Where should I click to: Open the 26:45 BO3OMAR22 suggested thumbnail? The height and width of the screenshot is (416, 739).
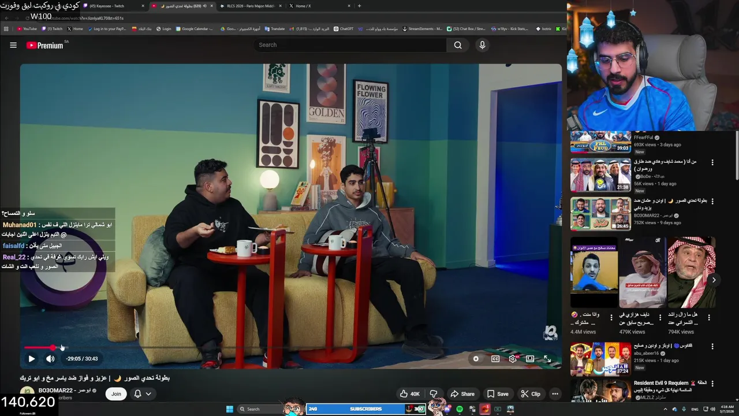click(600, 214)
